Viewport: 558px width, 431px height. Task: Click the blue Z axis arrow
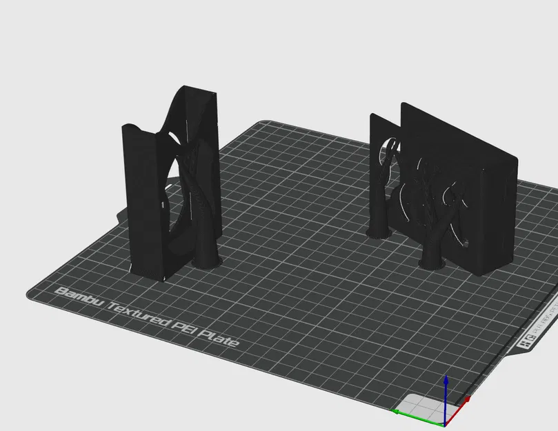[446, 399]
